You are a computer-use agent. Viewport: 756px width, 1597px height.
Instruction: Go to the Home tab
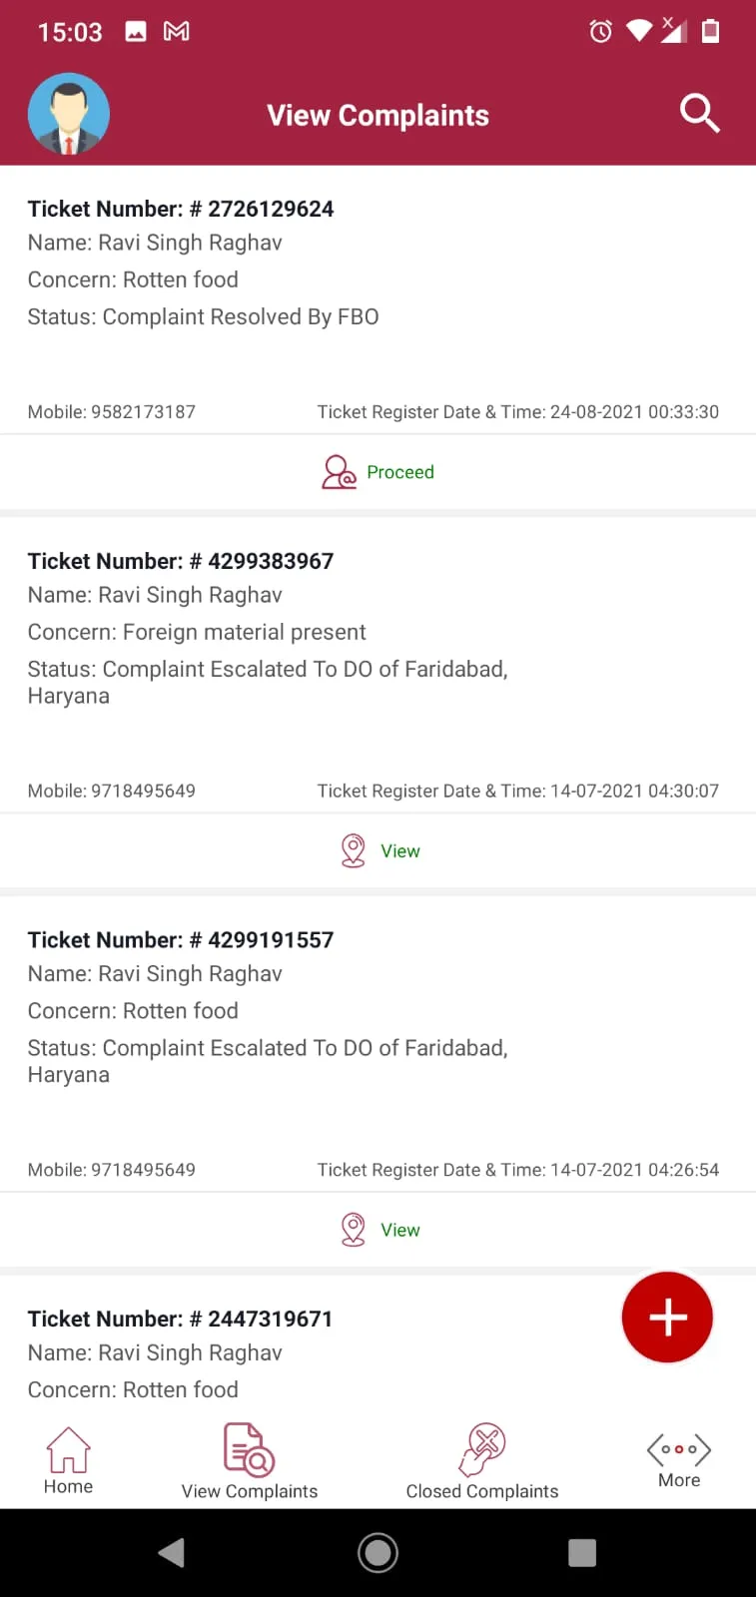tap(68, 1461)
